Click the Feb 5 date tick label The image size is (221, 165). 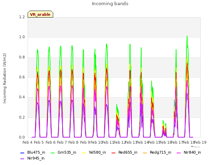click(39, 142)
